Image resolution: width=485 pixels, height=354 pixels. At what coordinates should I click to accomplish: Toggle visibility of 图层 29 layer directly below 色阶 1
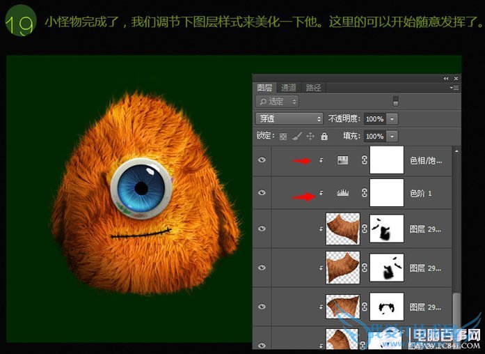tap(262, 229)
